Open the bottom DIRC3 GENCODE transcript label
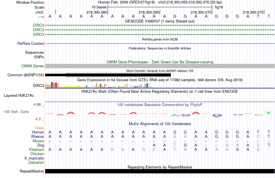The width and height of the screenshot is (275, 178). pos(38,34)
